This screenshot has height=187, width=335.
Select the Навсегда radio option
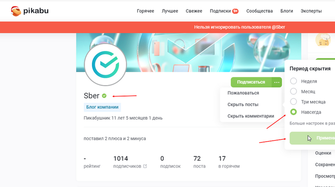[x=293, y=112]
